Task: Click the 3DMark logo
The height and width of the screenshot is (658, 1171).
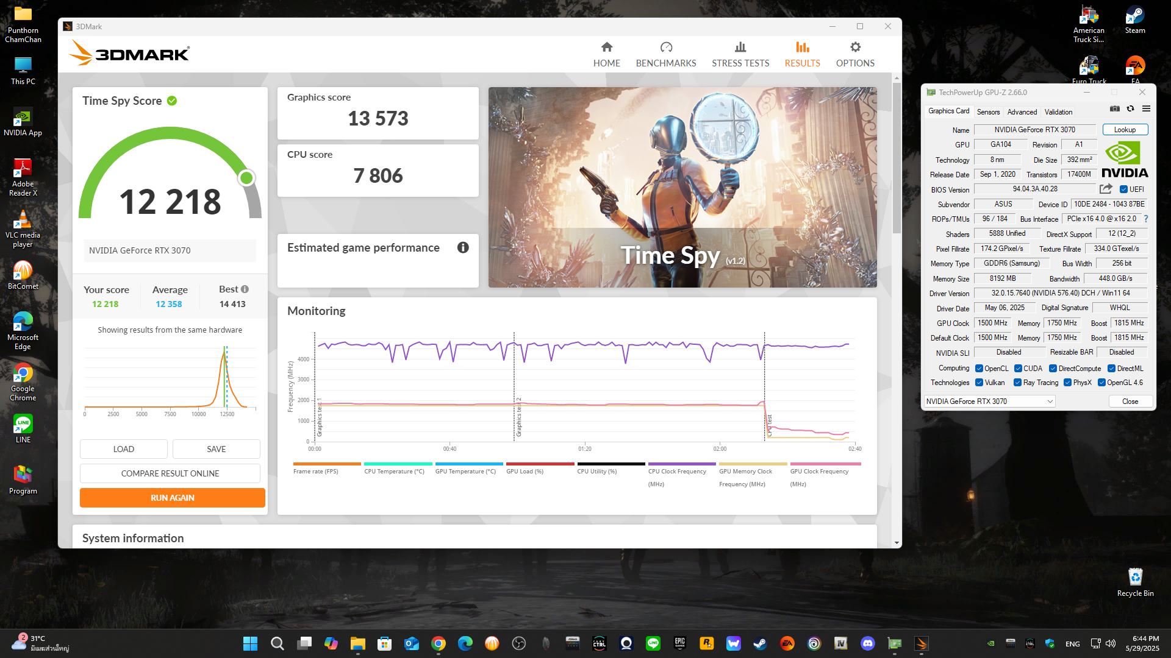Action: point(129,53)
